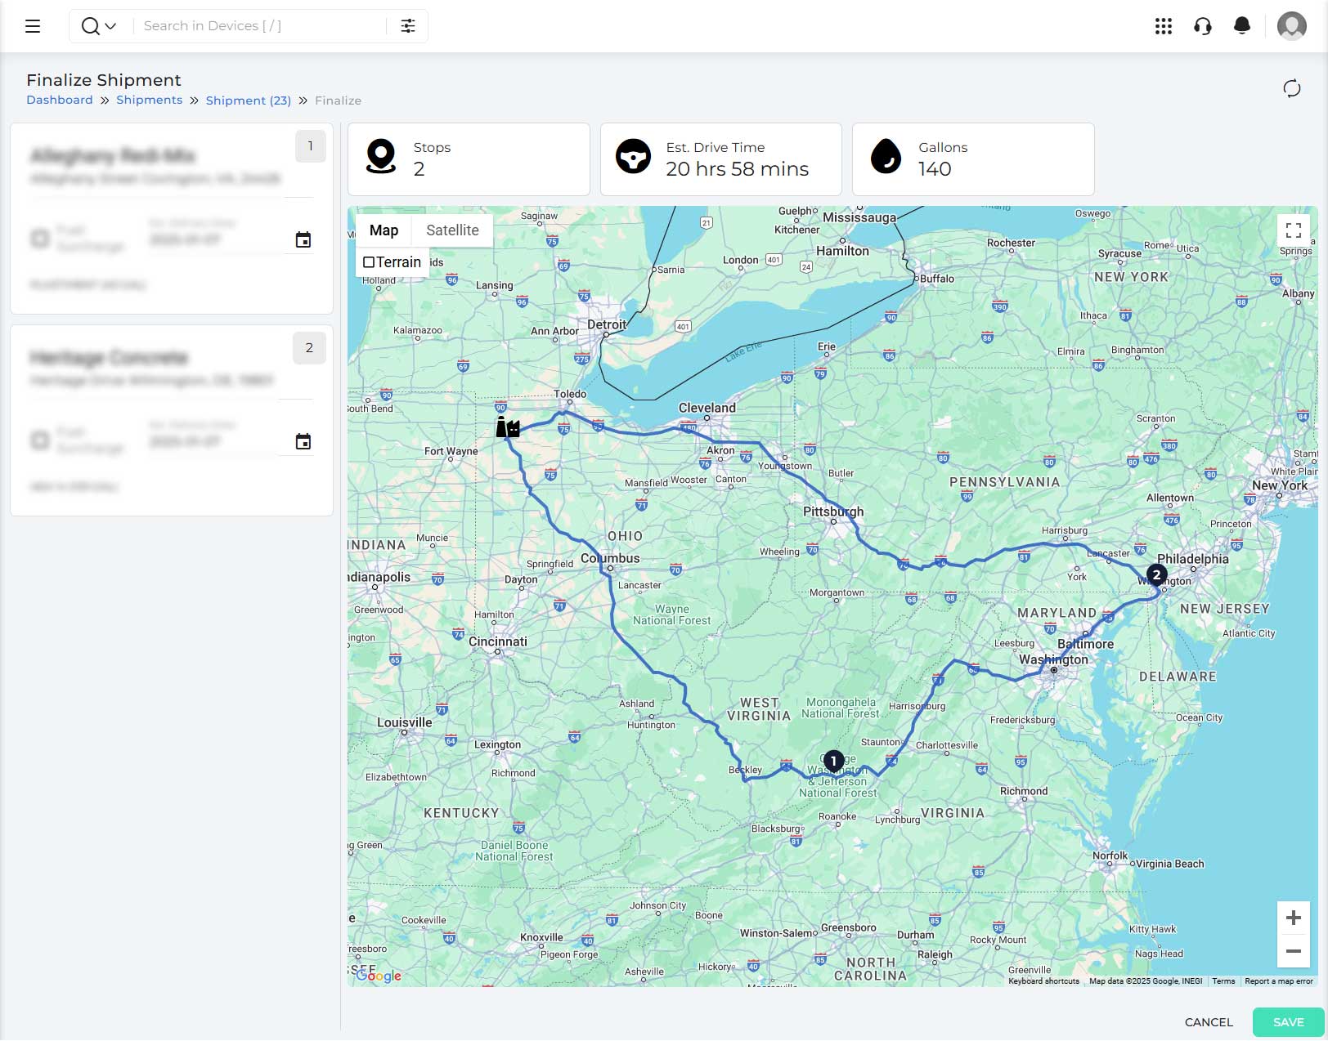Click the origin plant marker on the map

[508, 427]
